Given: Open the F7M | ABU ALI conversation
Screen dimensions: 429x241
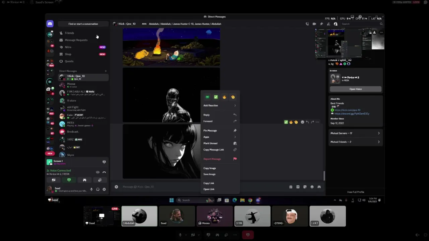Looking at the screenshot, I should [x=83, y=93].
